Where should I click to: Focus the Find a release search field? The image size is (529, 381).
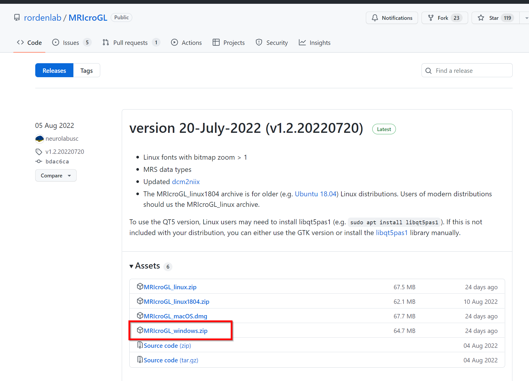click(467, 70)
